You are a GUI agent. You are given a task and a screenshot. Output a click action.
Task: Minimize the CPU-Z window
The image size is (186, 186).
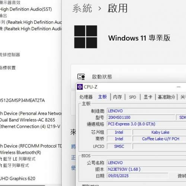(179, 87)
